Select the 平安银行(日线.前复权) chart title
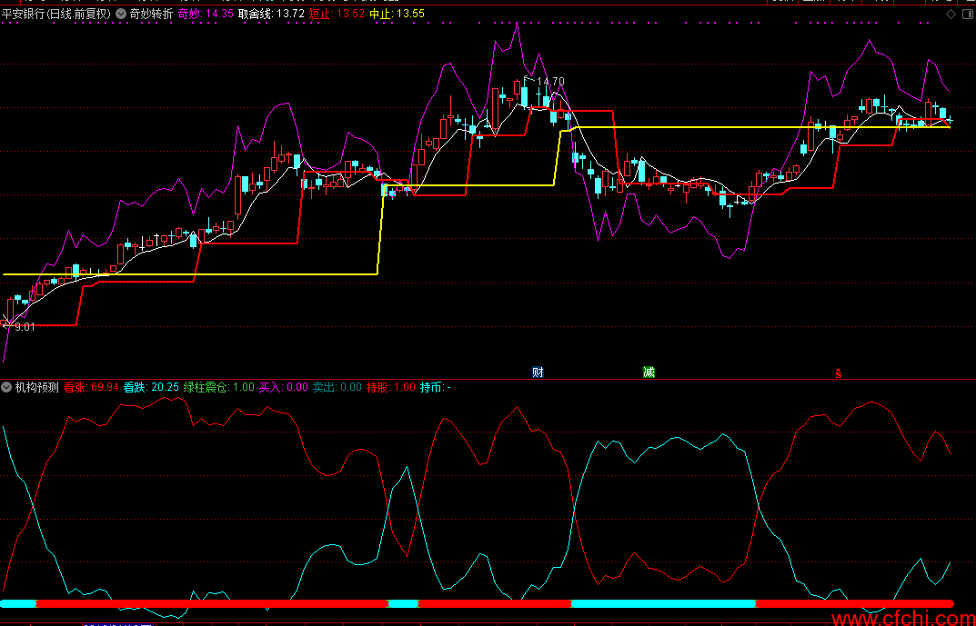The image size is (976, 626). [56, 14]
